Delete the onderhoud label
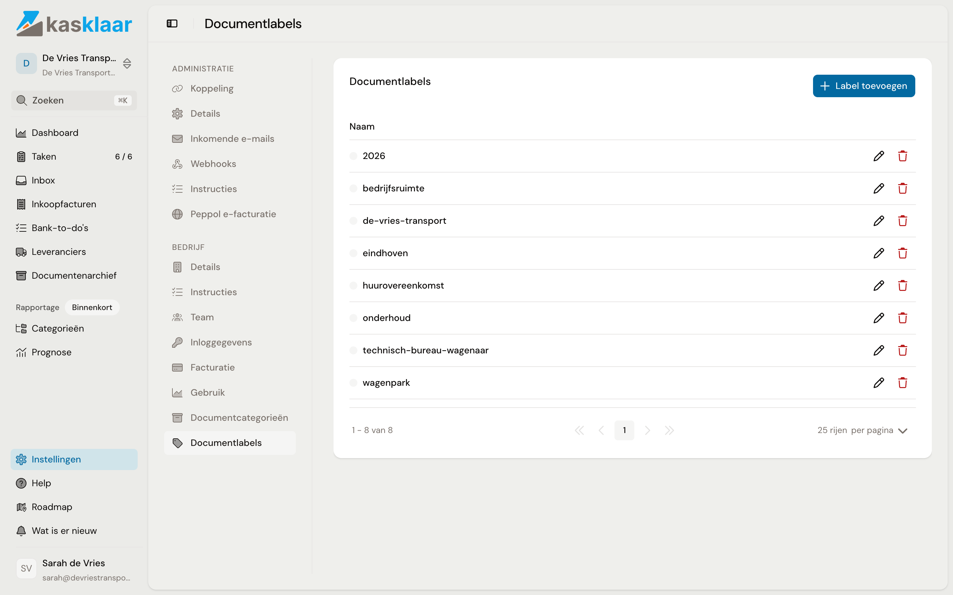Viewport: 953px width, 595px height. pyautogui.click(x=903, y=318)
